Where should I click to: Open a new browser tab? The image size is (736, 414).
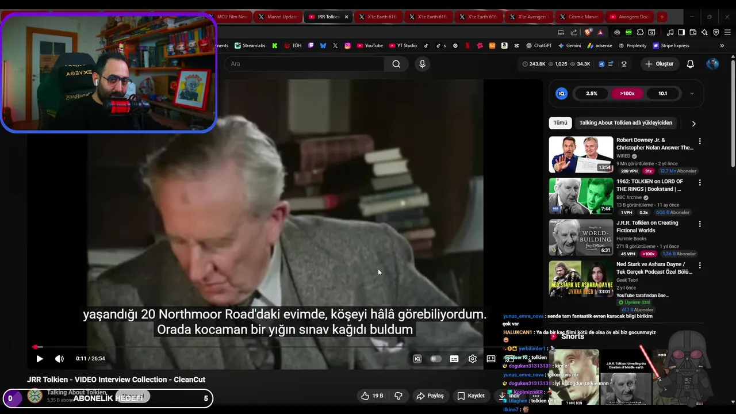coord(662,17)
